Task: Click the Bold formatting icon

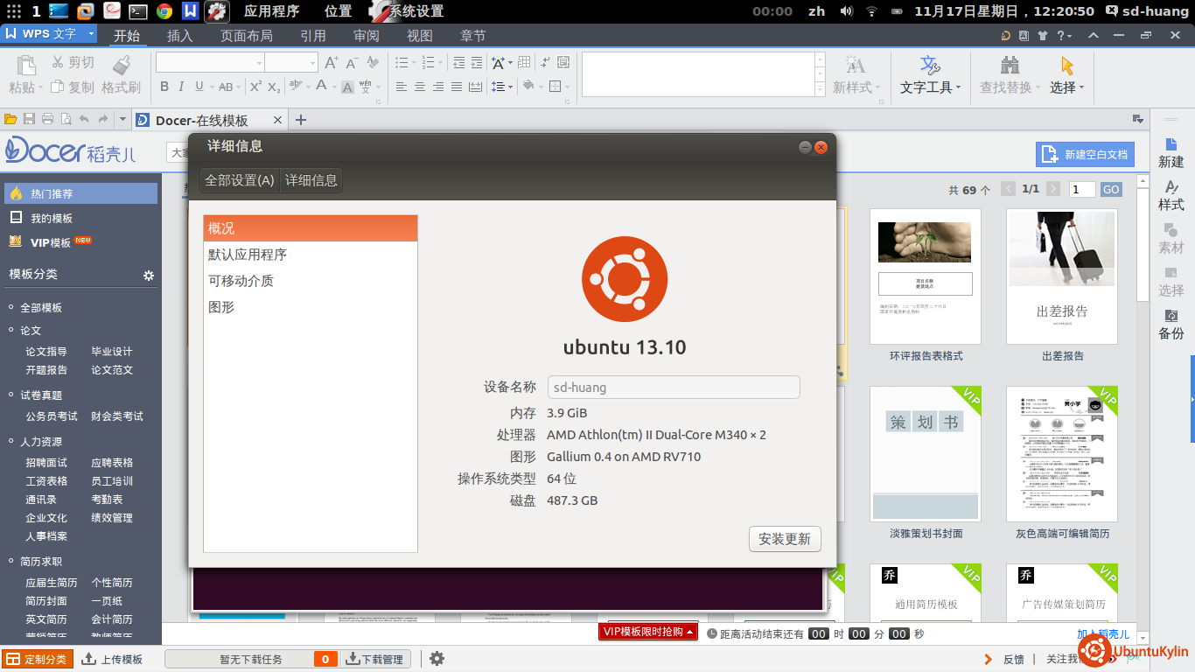Action: coord(164,87)
